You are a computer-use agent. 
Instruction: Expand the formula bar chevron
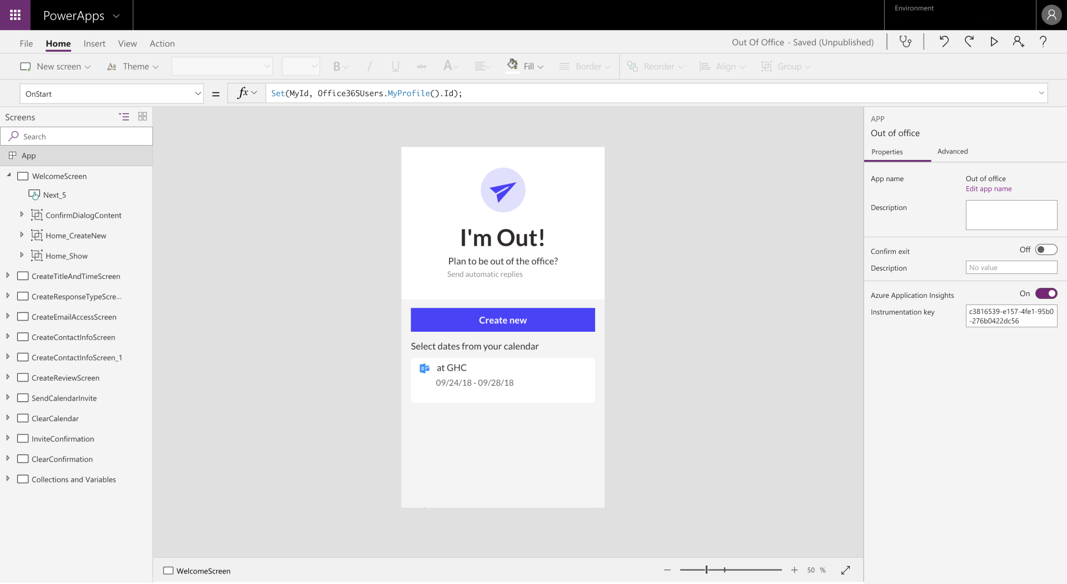1041,93
